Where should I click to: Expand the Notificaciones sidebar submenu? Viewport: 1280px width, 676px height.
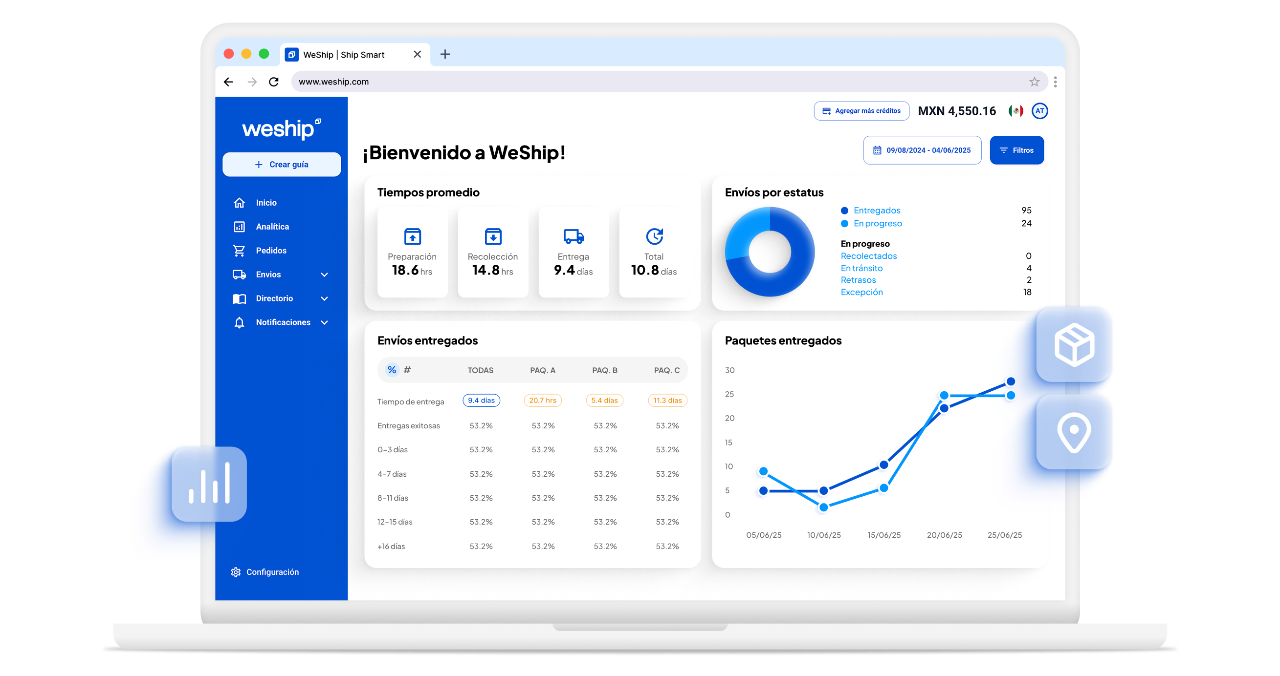pos(325,322)
